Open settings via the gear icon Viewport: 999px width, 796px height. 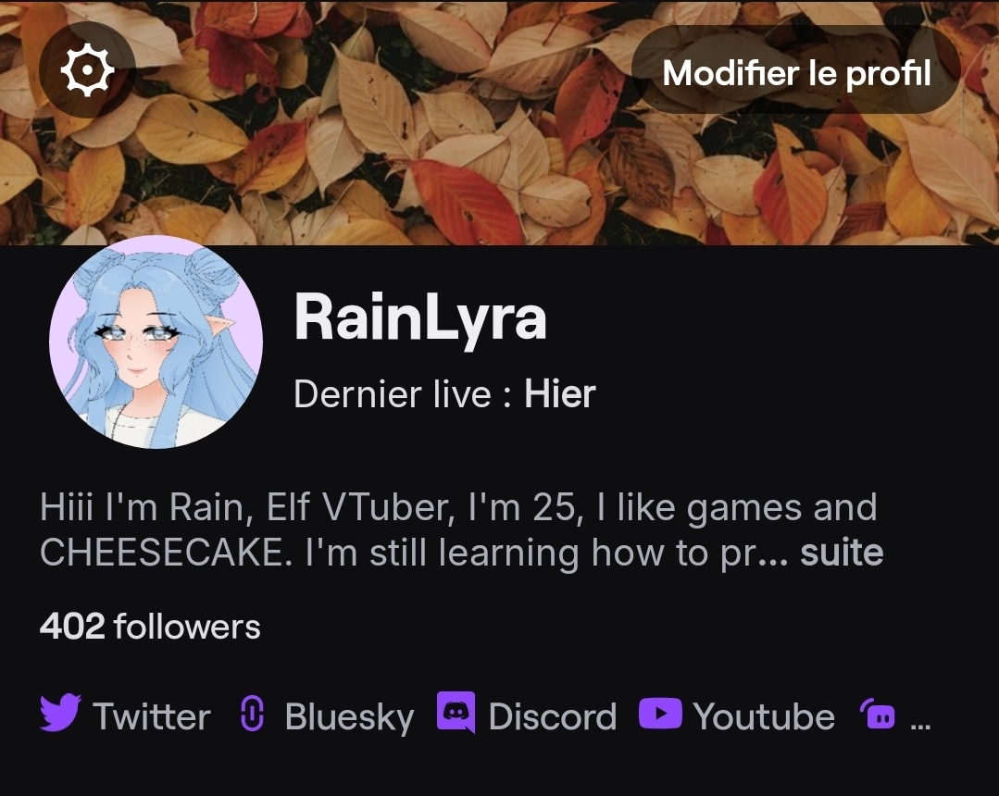pyautogui.click(x=87, y=69)
